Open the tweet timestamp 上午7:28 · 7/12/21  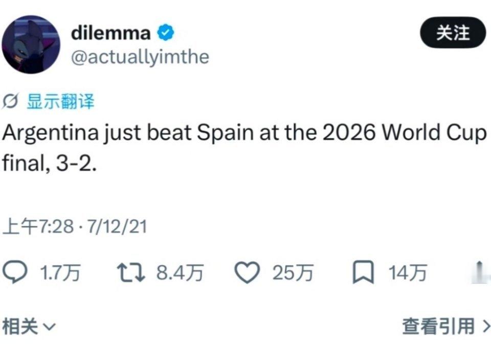click(75, 227)
